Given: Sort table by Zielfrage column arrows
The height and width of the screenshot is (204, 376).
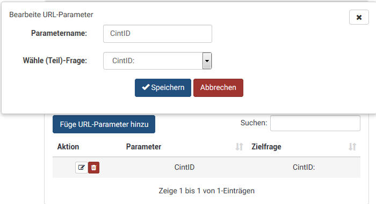Looking at the screenshot, I should (x=352, y=147).
